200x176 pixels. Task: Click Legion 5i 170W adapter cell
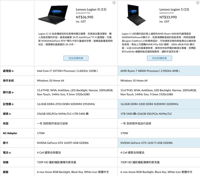[76, 133]
